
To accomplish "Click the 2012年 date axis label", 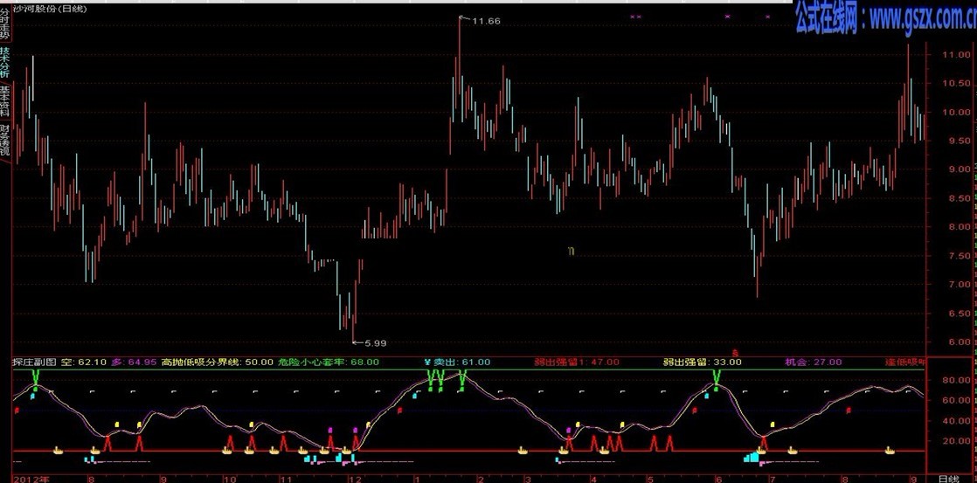I will click(30, 480).
